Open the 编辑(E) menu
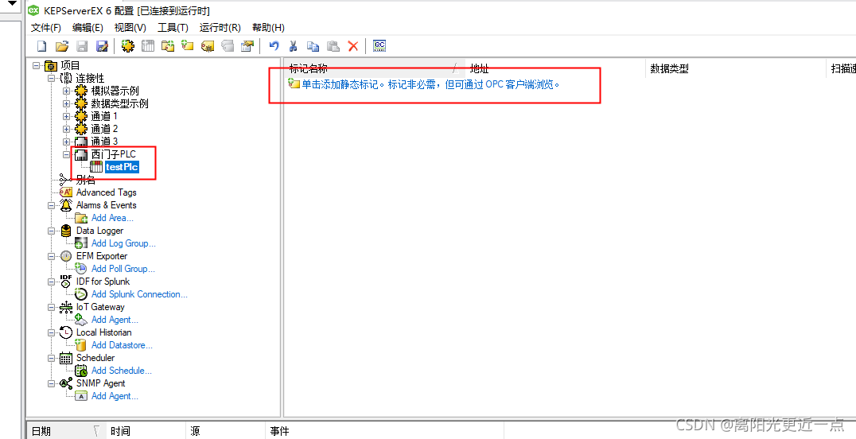 [88, 28]
